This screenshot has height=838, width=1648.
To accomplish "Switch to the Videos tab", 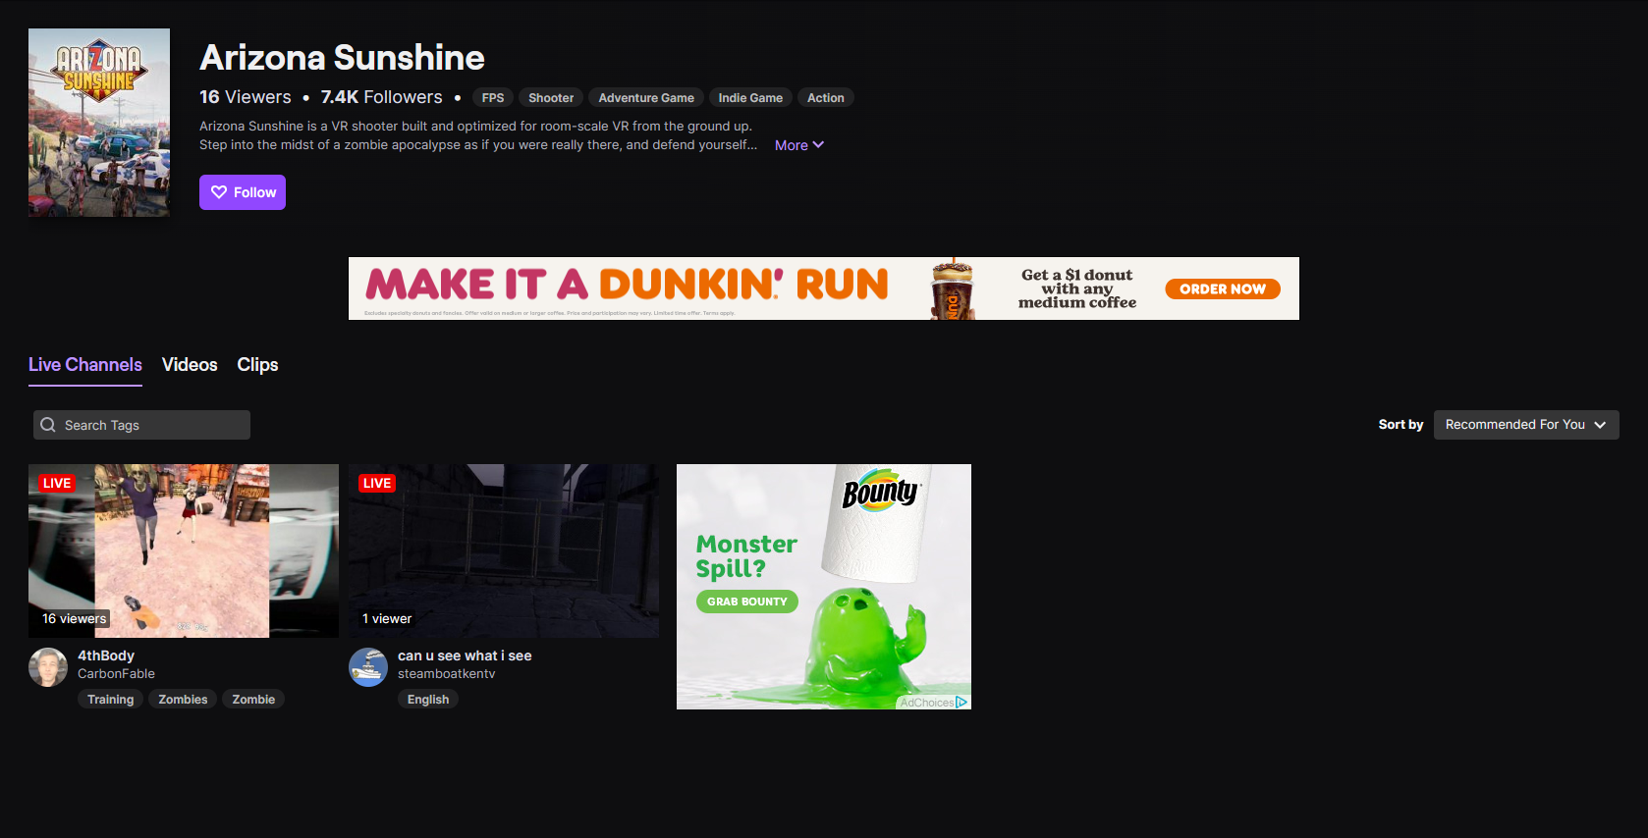I will (x=190, y=365).
